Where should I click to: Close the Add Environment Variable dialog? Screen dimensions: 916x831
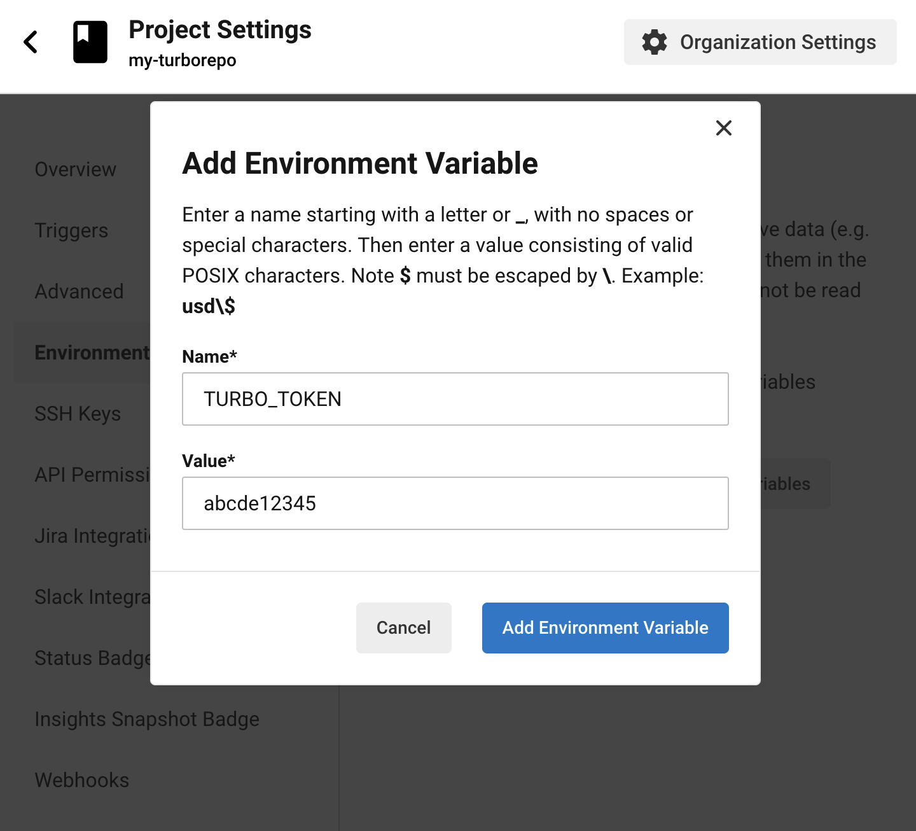click(723, 128)
